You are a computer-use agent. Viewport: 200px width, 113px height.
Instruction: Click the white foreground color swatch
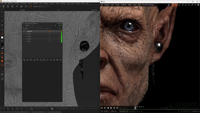(x=2, y=38)
